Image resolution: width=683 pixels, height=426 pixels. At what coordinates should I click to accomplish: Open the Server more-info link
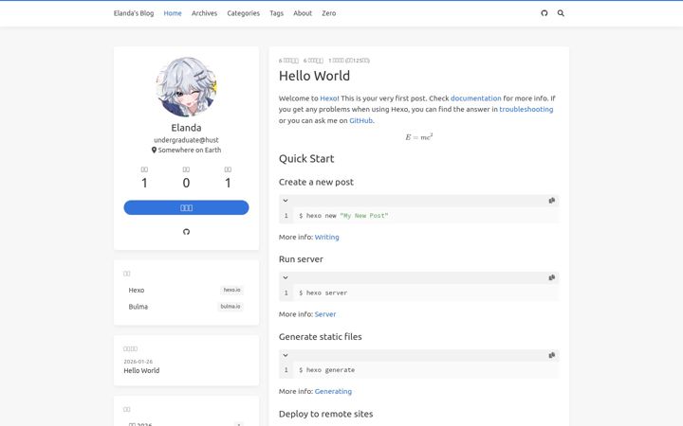[325, 314]
